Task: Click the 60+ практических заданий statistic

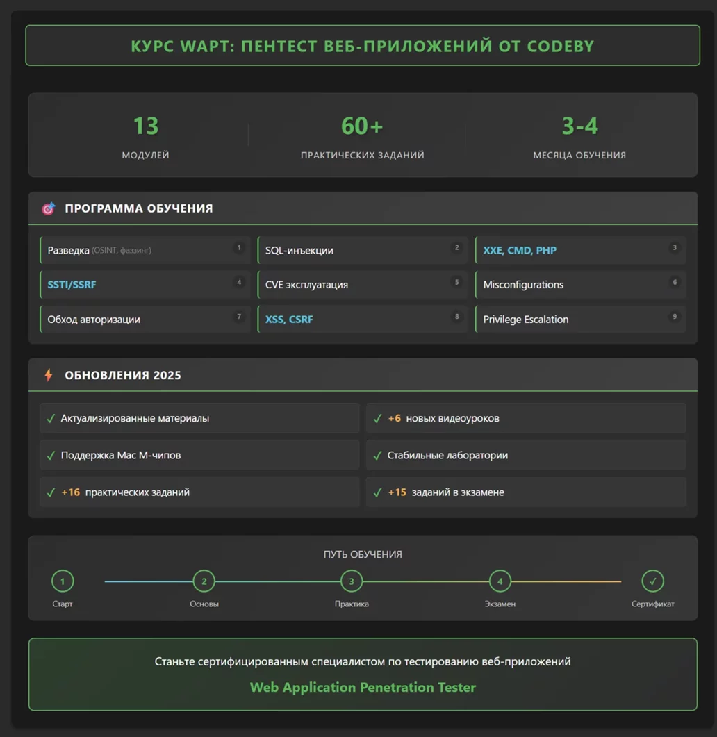Action: 362,136
